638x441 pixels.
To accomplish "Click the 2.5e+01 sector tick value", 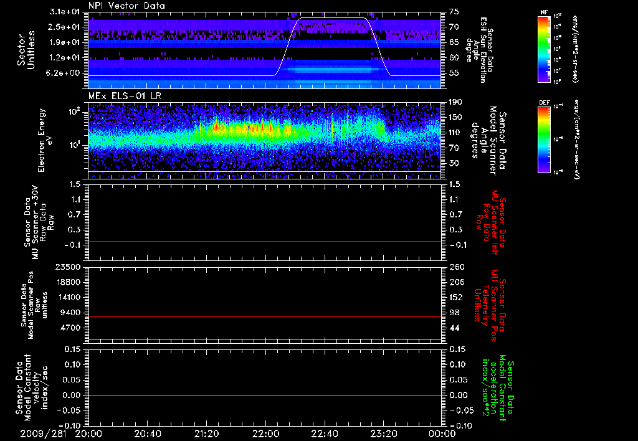I will pos(65,27).
